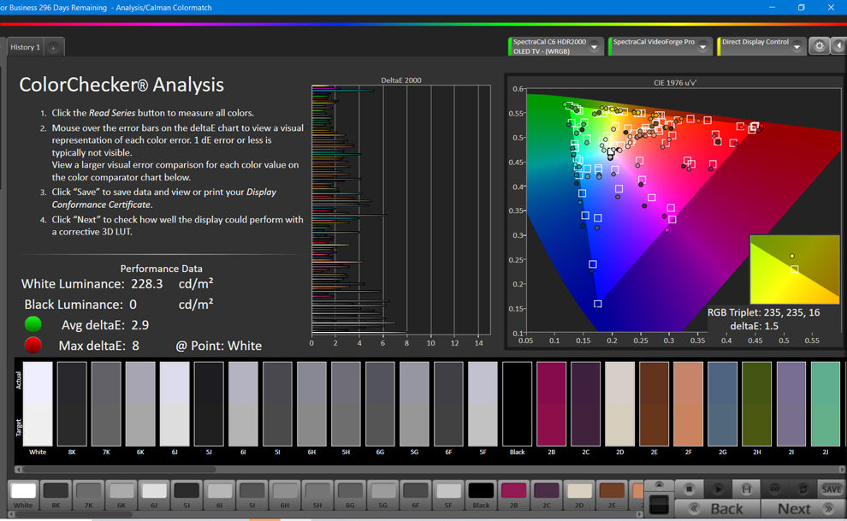Click the "@ Point: White" label

click(x=219, y=346)
